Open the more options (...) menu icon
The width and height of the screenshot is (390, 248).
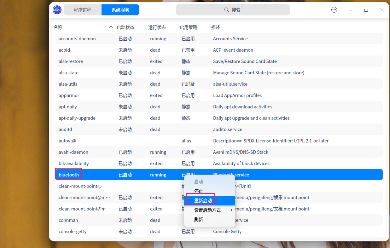coord(334,10)
